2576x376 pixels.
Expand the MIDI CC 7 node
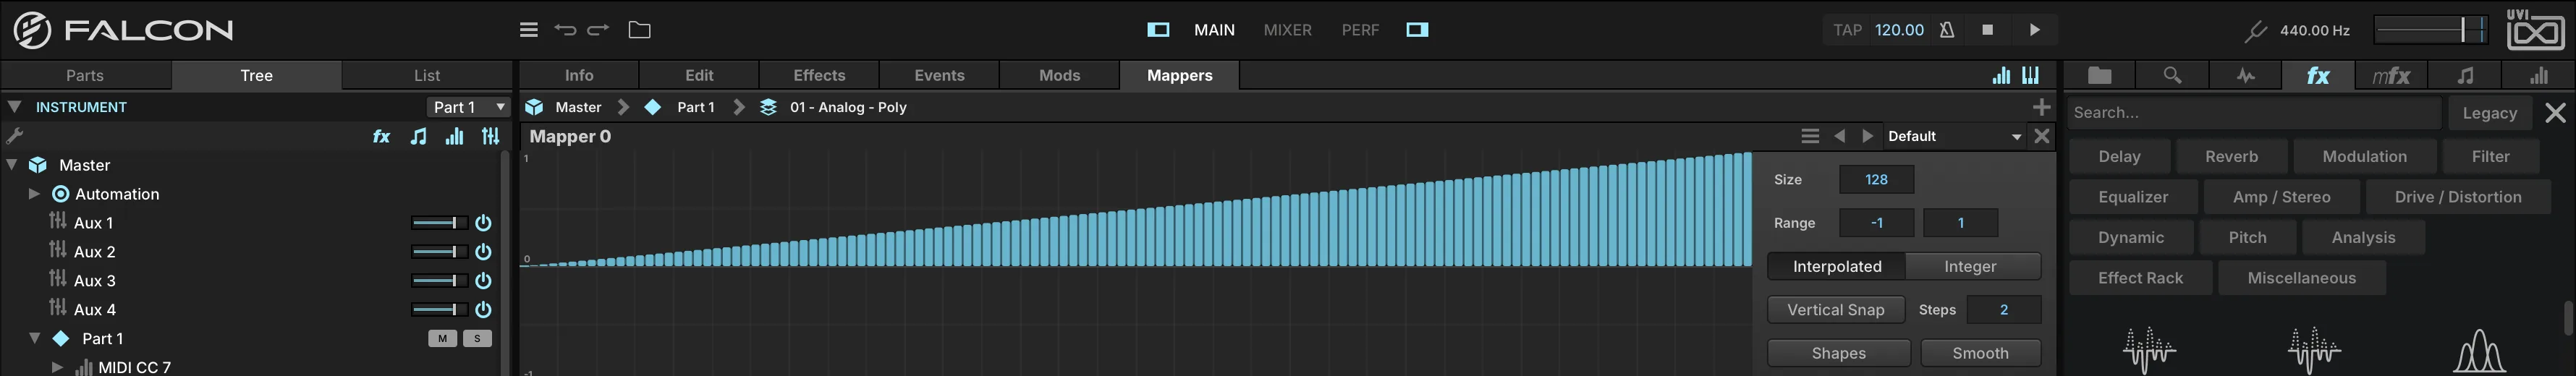point(57,367)
